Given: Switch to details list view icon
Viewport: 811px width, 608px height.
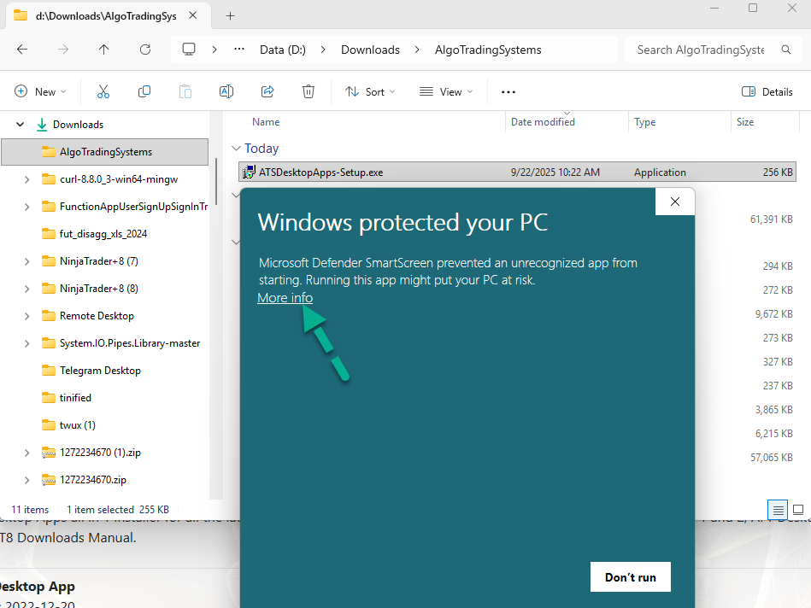Looking at the screenshot, I should pyautogui.click(x=778, y=511).
